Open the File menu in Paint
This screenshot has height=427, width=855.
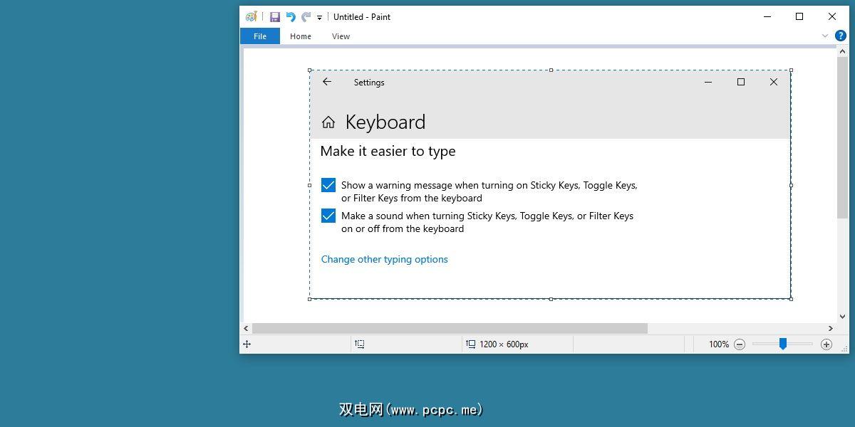click(260, 36)
